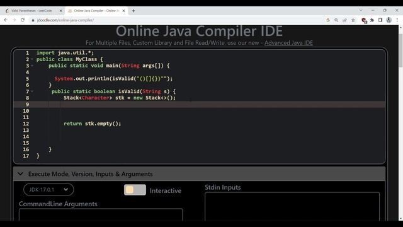Open the profile avatar menu
403x227 pixels.
pyautogui.click(x=389, y=20)
